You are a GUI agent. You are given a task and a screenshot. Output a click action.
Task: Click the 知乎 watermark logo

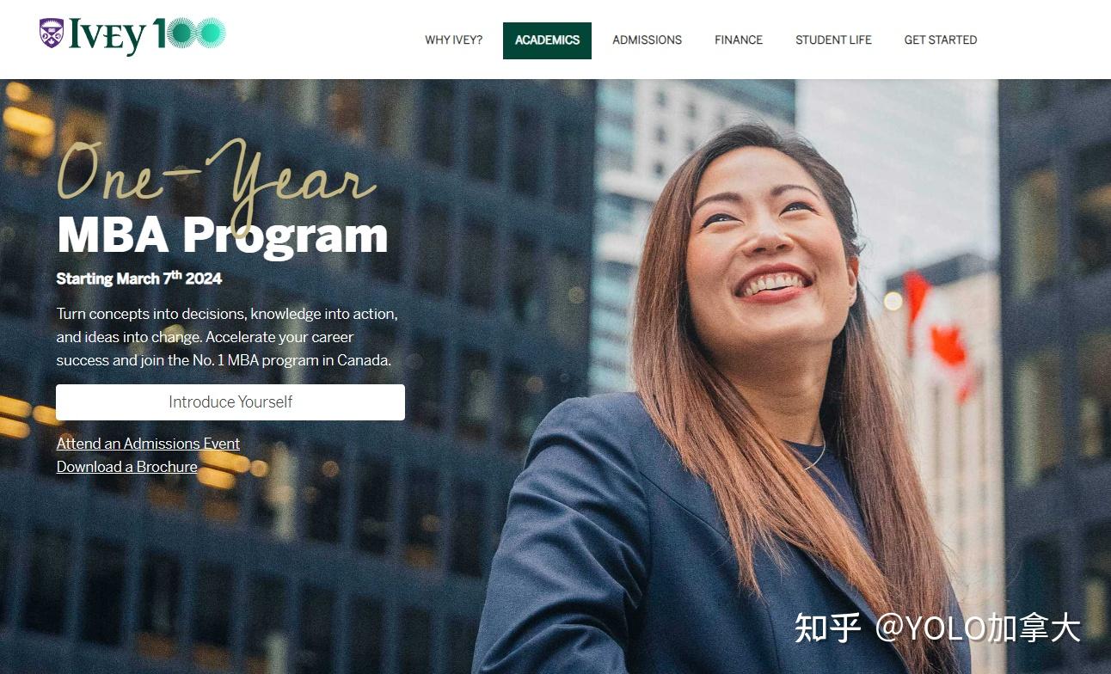tap(826, 628)
